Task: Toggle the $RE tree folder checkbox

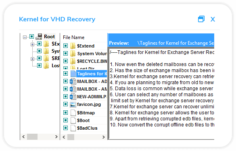Action: tap(39, 58)
